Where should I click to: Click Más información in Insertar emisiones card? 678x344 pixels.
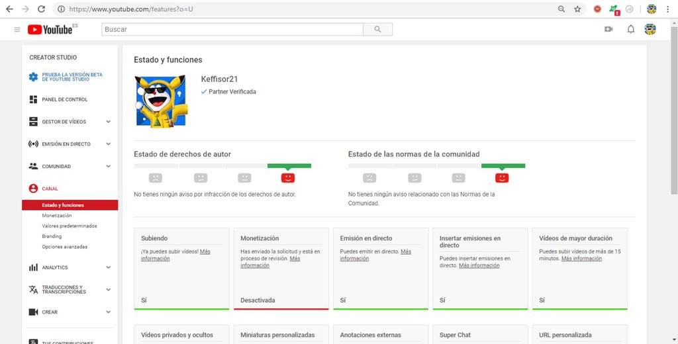coord(479,265)
